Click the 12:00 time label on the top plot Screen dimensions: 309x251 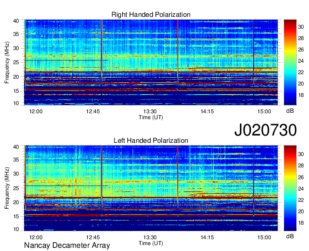pyautogui.click(x=36, y=111)
